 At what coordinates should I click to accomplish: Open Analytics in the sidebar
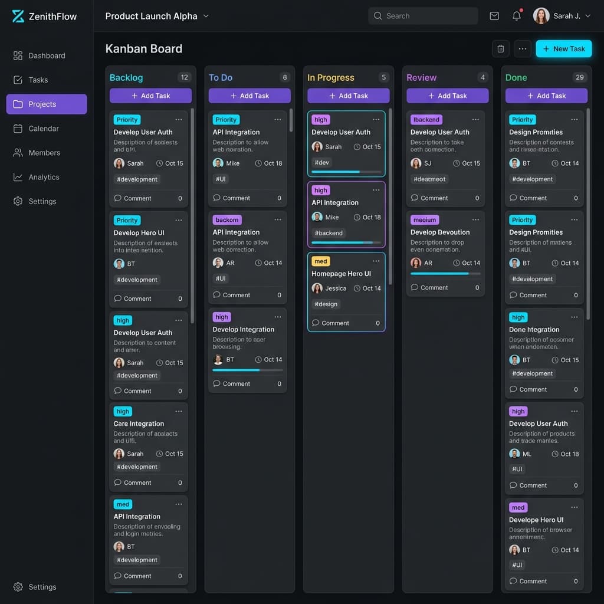coord(47,177)
